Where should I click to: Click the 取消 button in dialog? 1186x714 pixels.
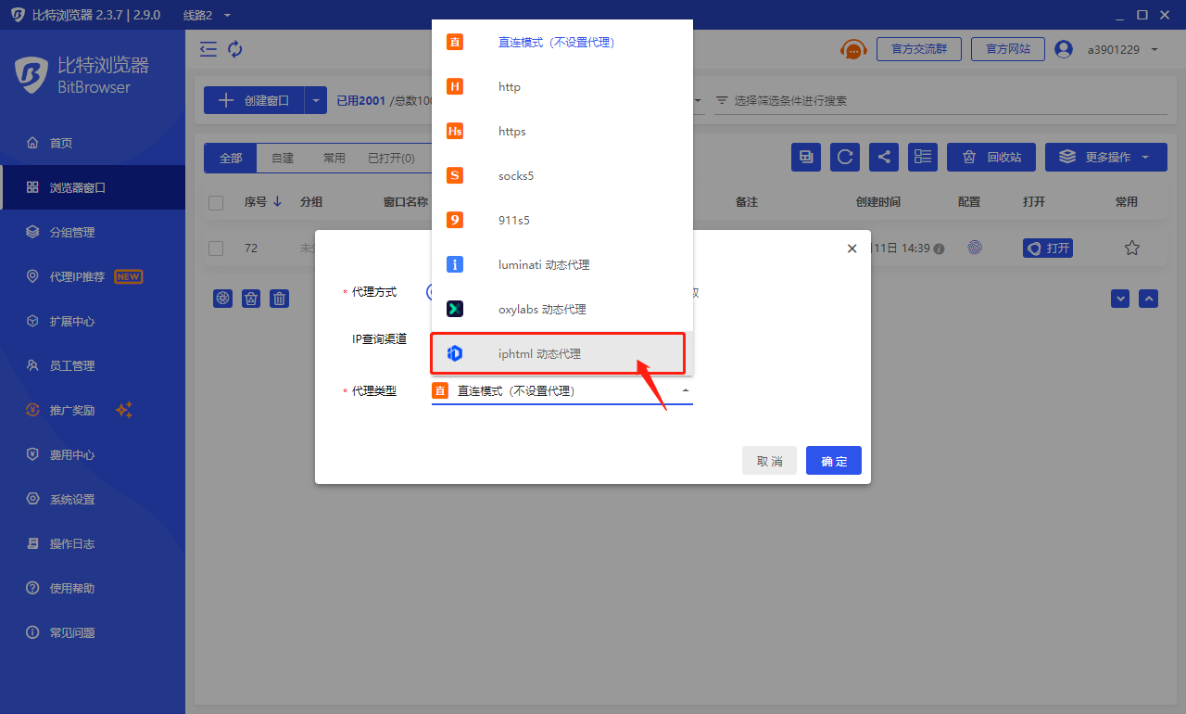click(x=769, y=461)
